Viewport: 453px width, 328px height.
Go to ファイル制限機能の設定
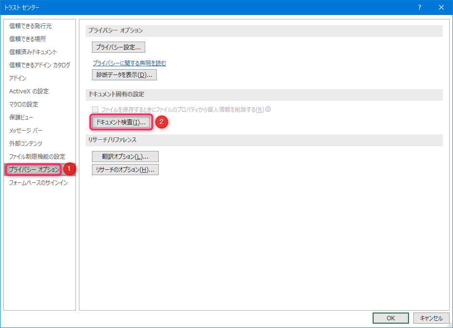pos(37,156)
